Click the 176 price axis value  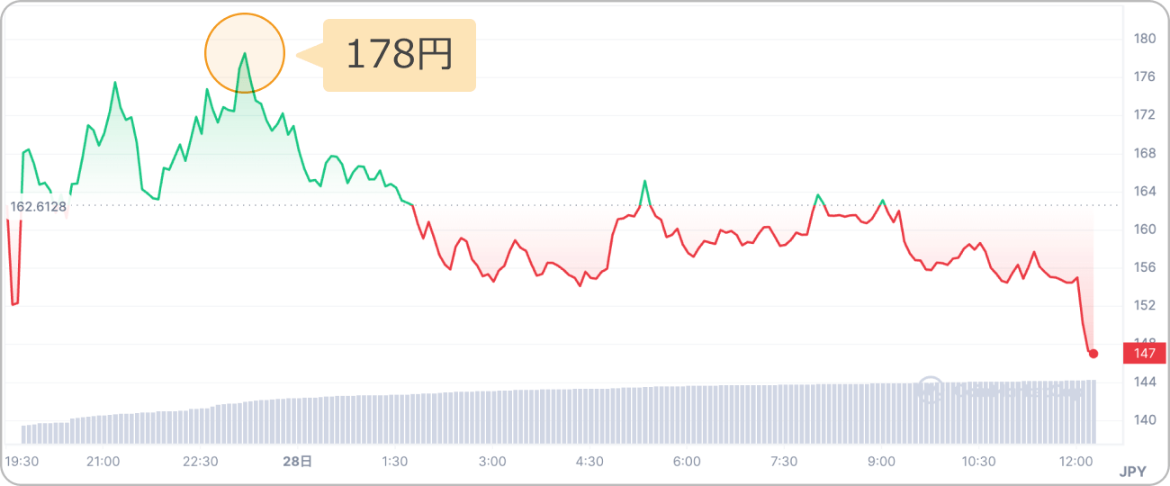1146,76
